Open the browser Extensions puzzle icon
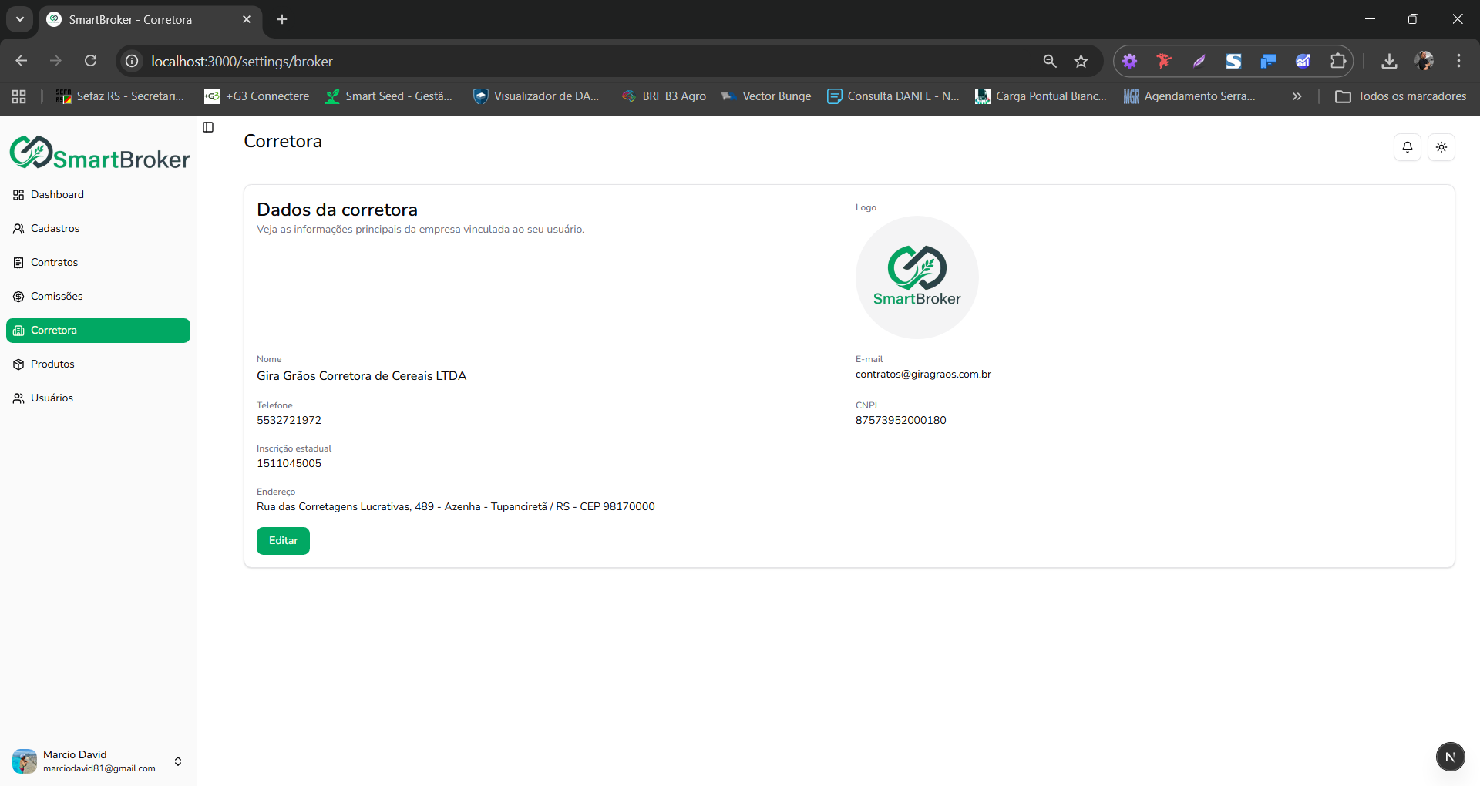Viewport: 1480px width, 786px height. [1337, 61]
